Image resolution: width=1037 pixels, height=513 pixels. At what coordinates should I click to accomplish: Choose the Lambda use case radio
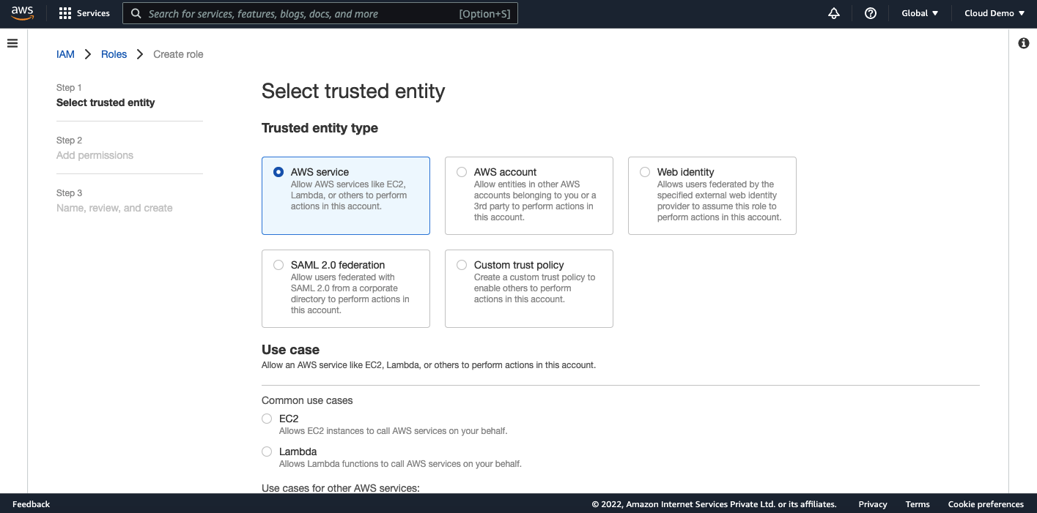267,452
